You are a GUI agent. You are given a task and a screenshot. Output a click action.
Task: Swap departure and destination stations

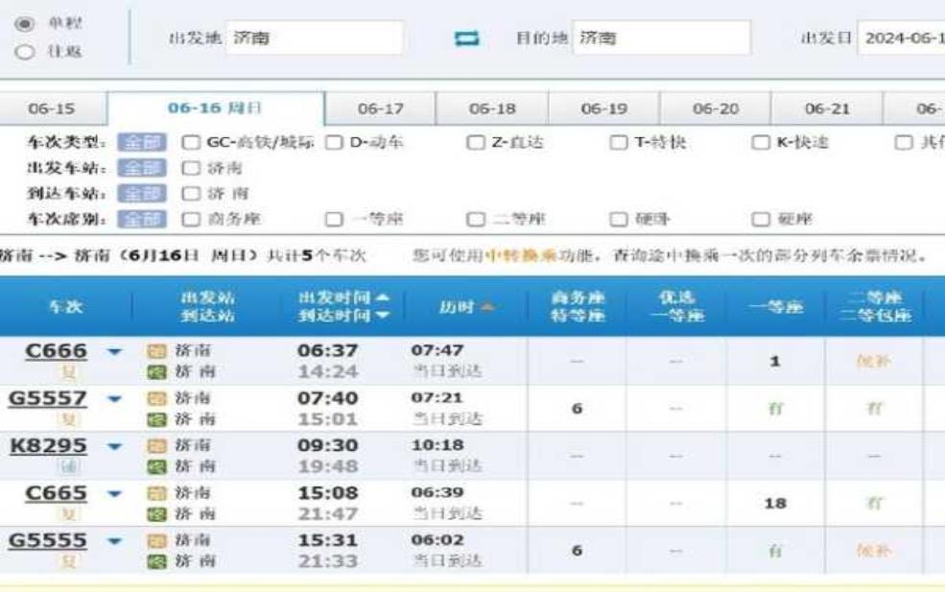[466, 39]
